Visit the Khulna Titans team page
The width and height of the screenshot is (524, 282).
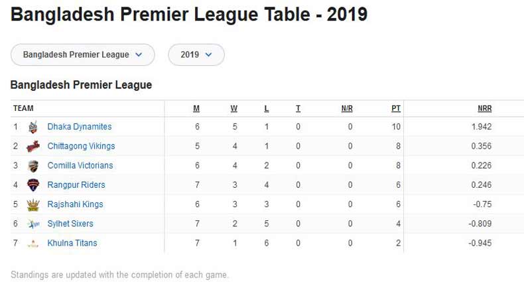[x=72, y=244]
